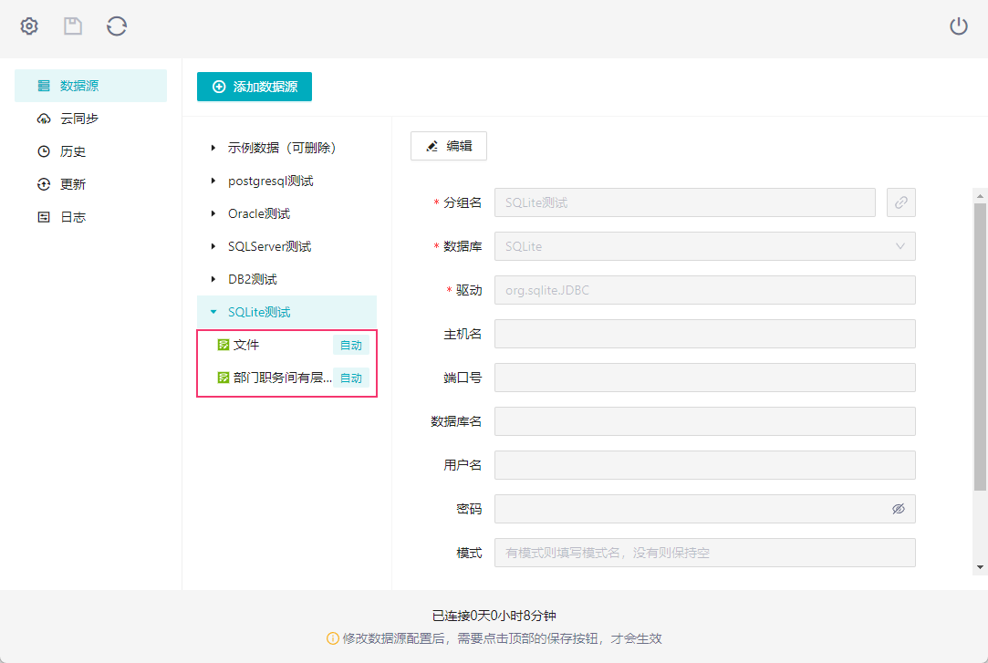The height and width of the screenshot is (663, 988).
Task: Click the green table icon beside 文件
Action: point(224,345)
